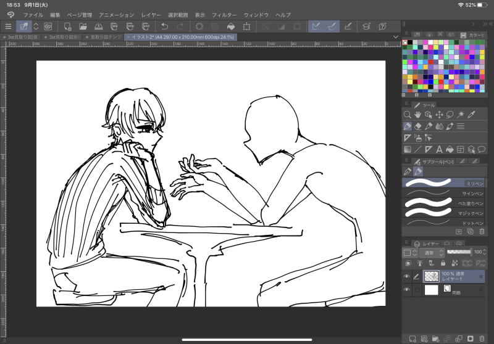Tick the checkbox beside 用紙 layer
Screen dimensions: 494x344
417,290
